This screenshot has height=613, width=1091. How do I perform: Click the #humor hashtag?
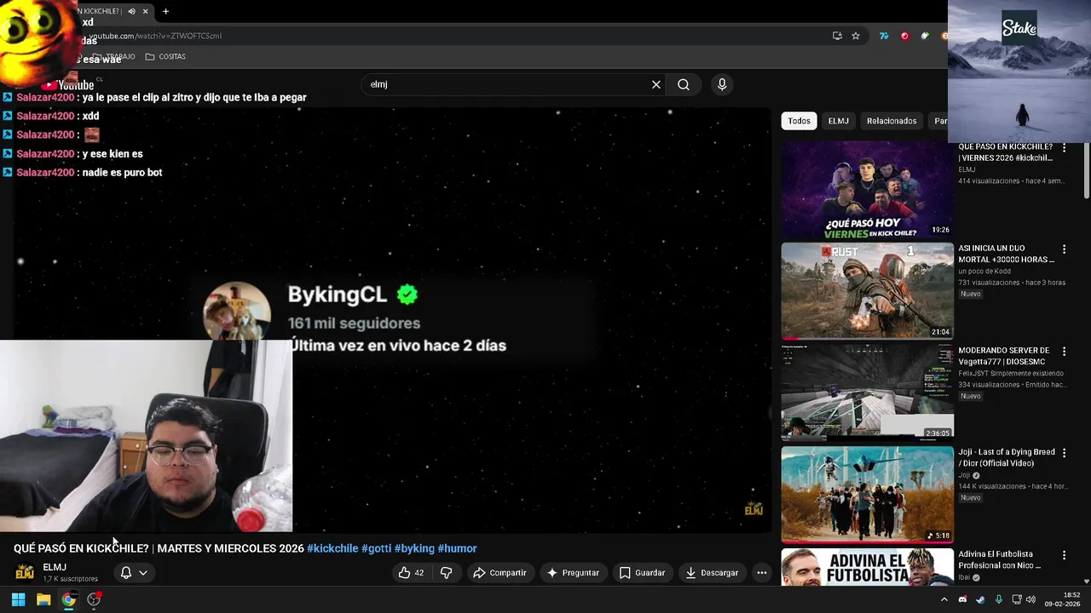457,548
